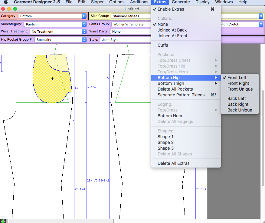The width and height of the screenshot is (265, 223).
Task: Choose Back Right hip pocket
Action: pyautogui.click(x=240, y=104)
